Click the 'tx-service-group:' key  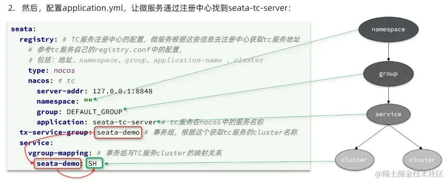[x=56, y=132]
